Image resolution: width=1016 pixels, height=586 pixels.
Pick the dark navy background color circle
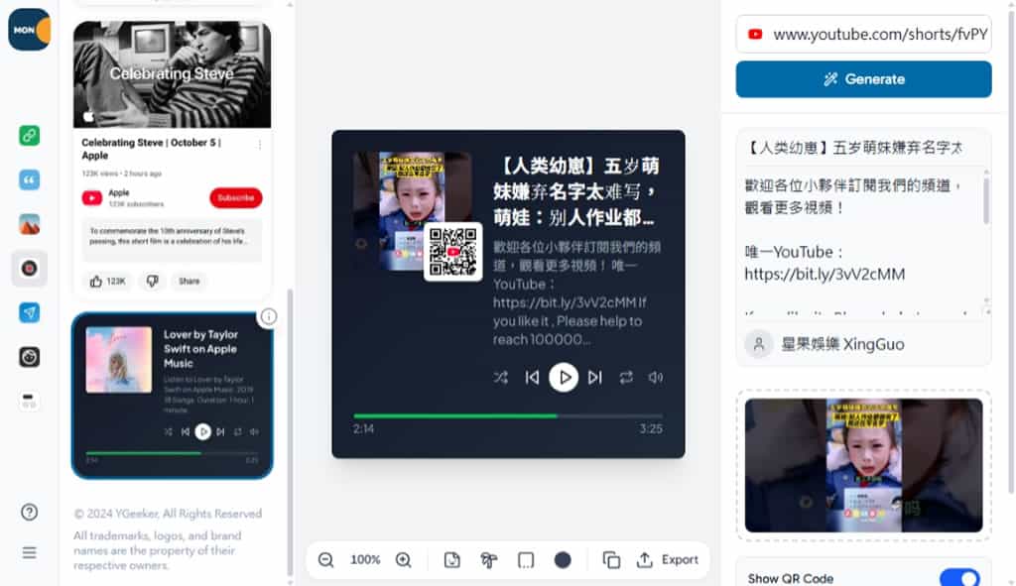(x=563, y=559)
